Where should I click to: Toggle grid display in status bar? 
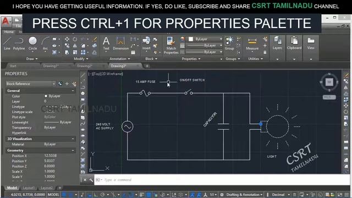pos(64,195)
